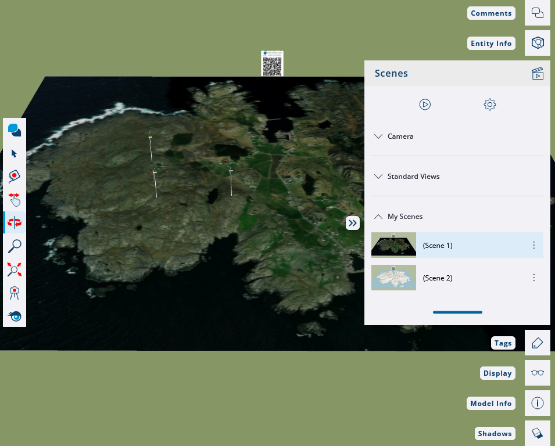Open the Display glasses panel icon

click(537, 373)
